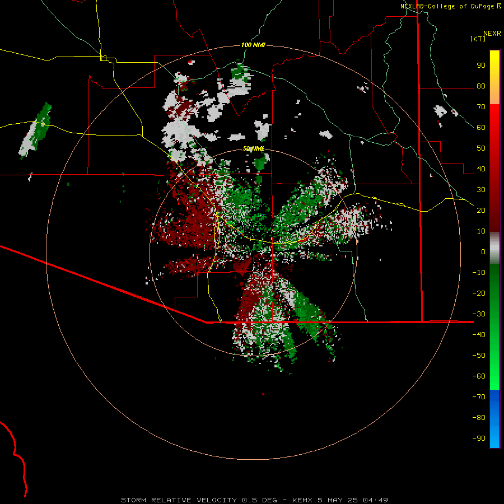This screenshot has height=504, width=504.
Task: Click the 50 NMI range ring label
Action: [x=254, y=148]
